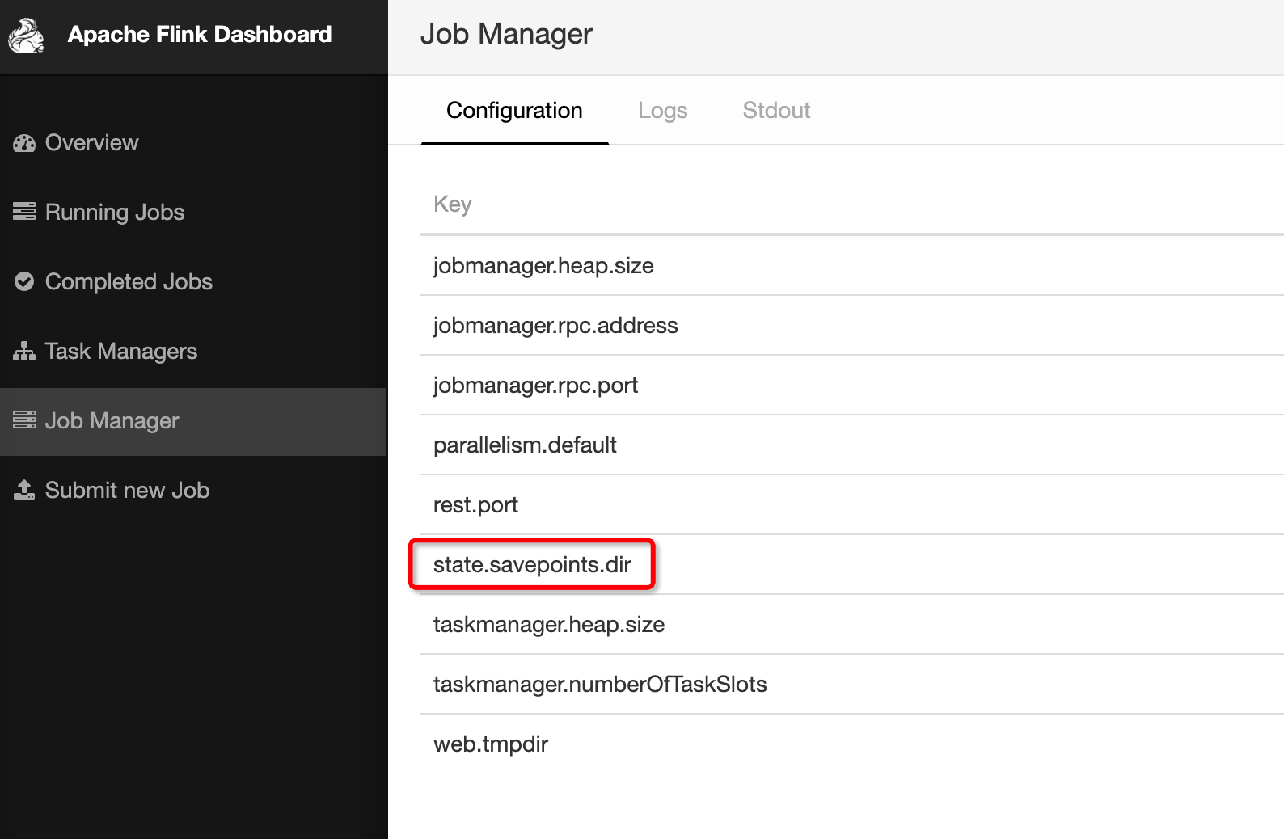Click the Completed Jobs checkmark icon
1284x839 pixels.
(24, 281)
